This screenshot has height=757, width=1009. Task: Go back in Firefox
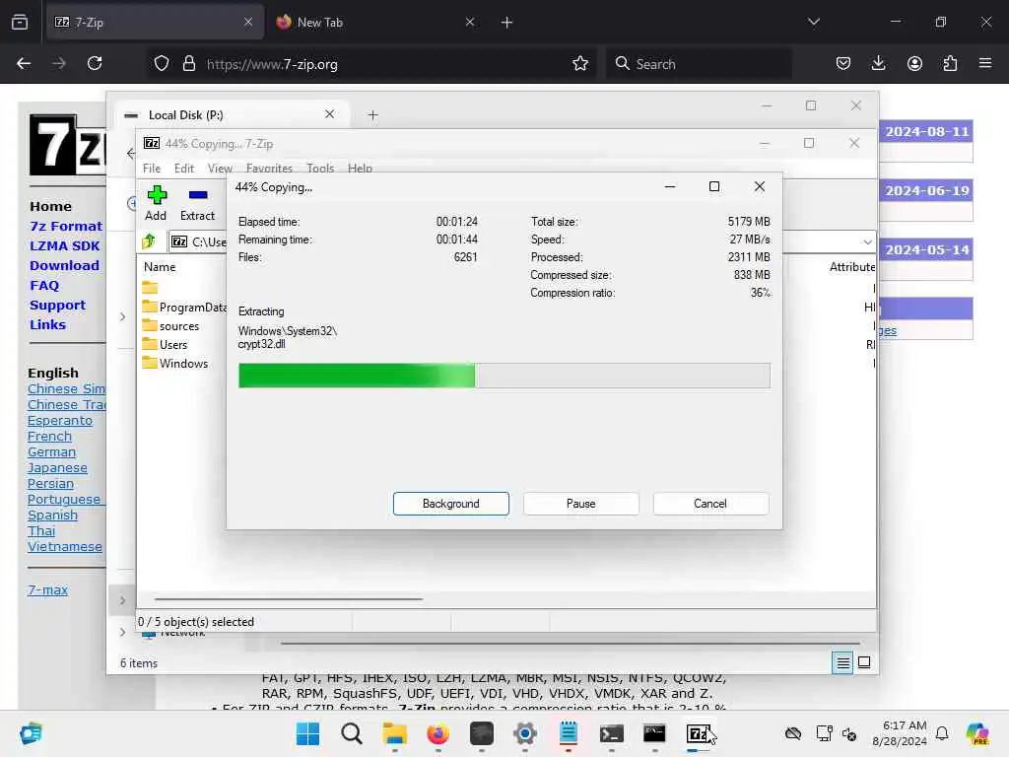click(x=24, y=63)
